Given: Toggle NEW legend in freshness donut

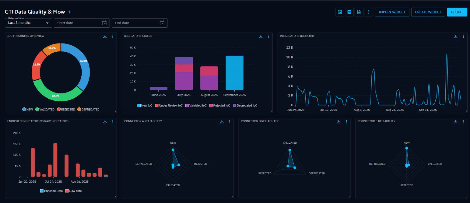Looking at the screenshot, I should click(x=28, y=109).
